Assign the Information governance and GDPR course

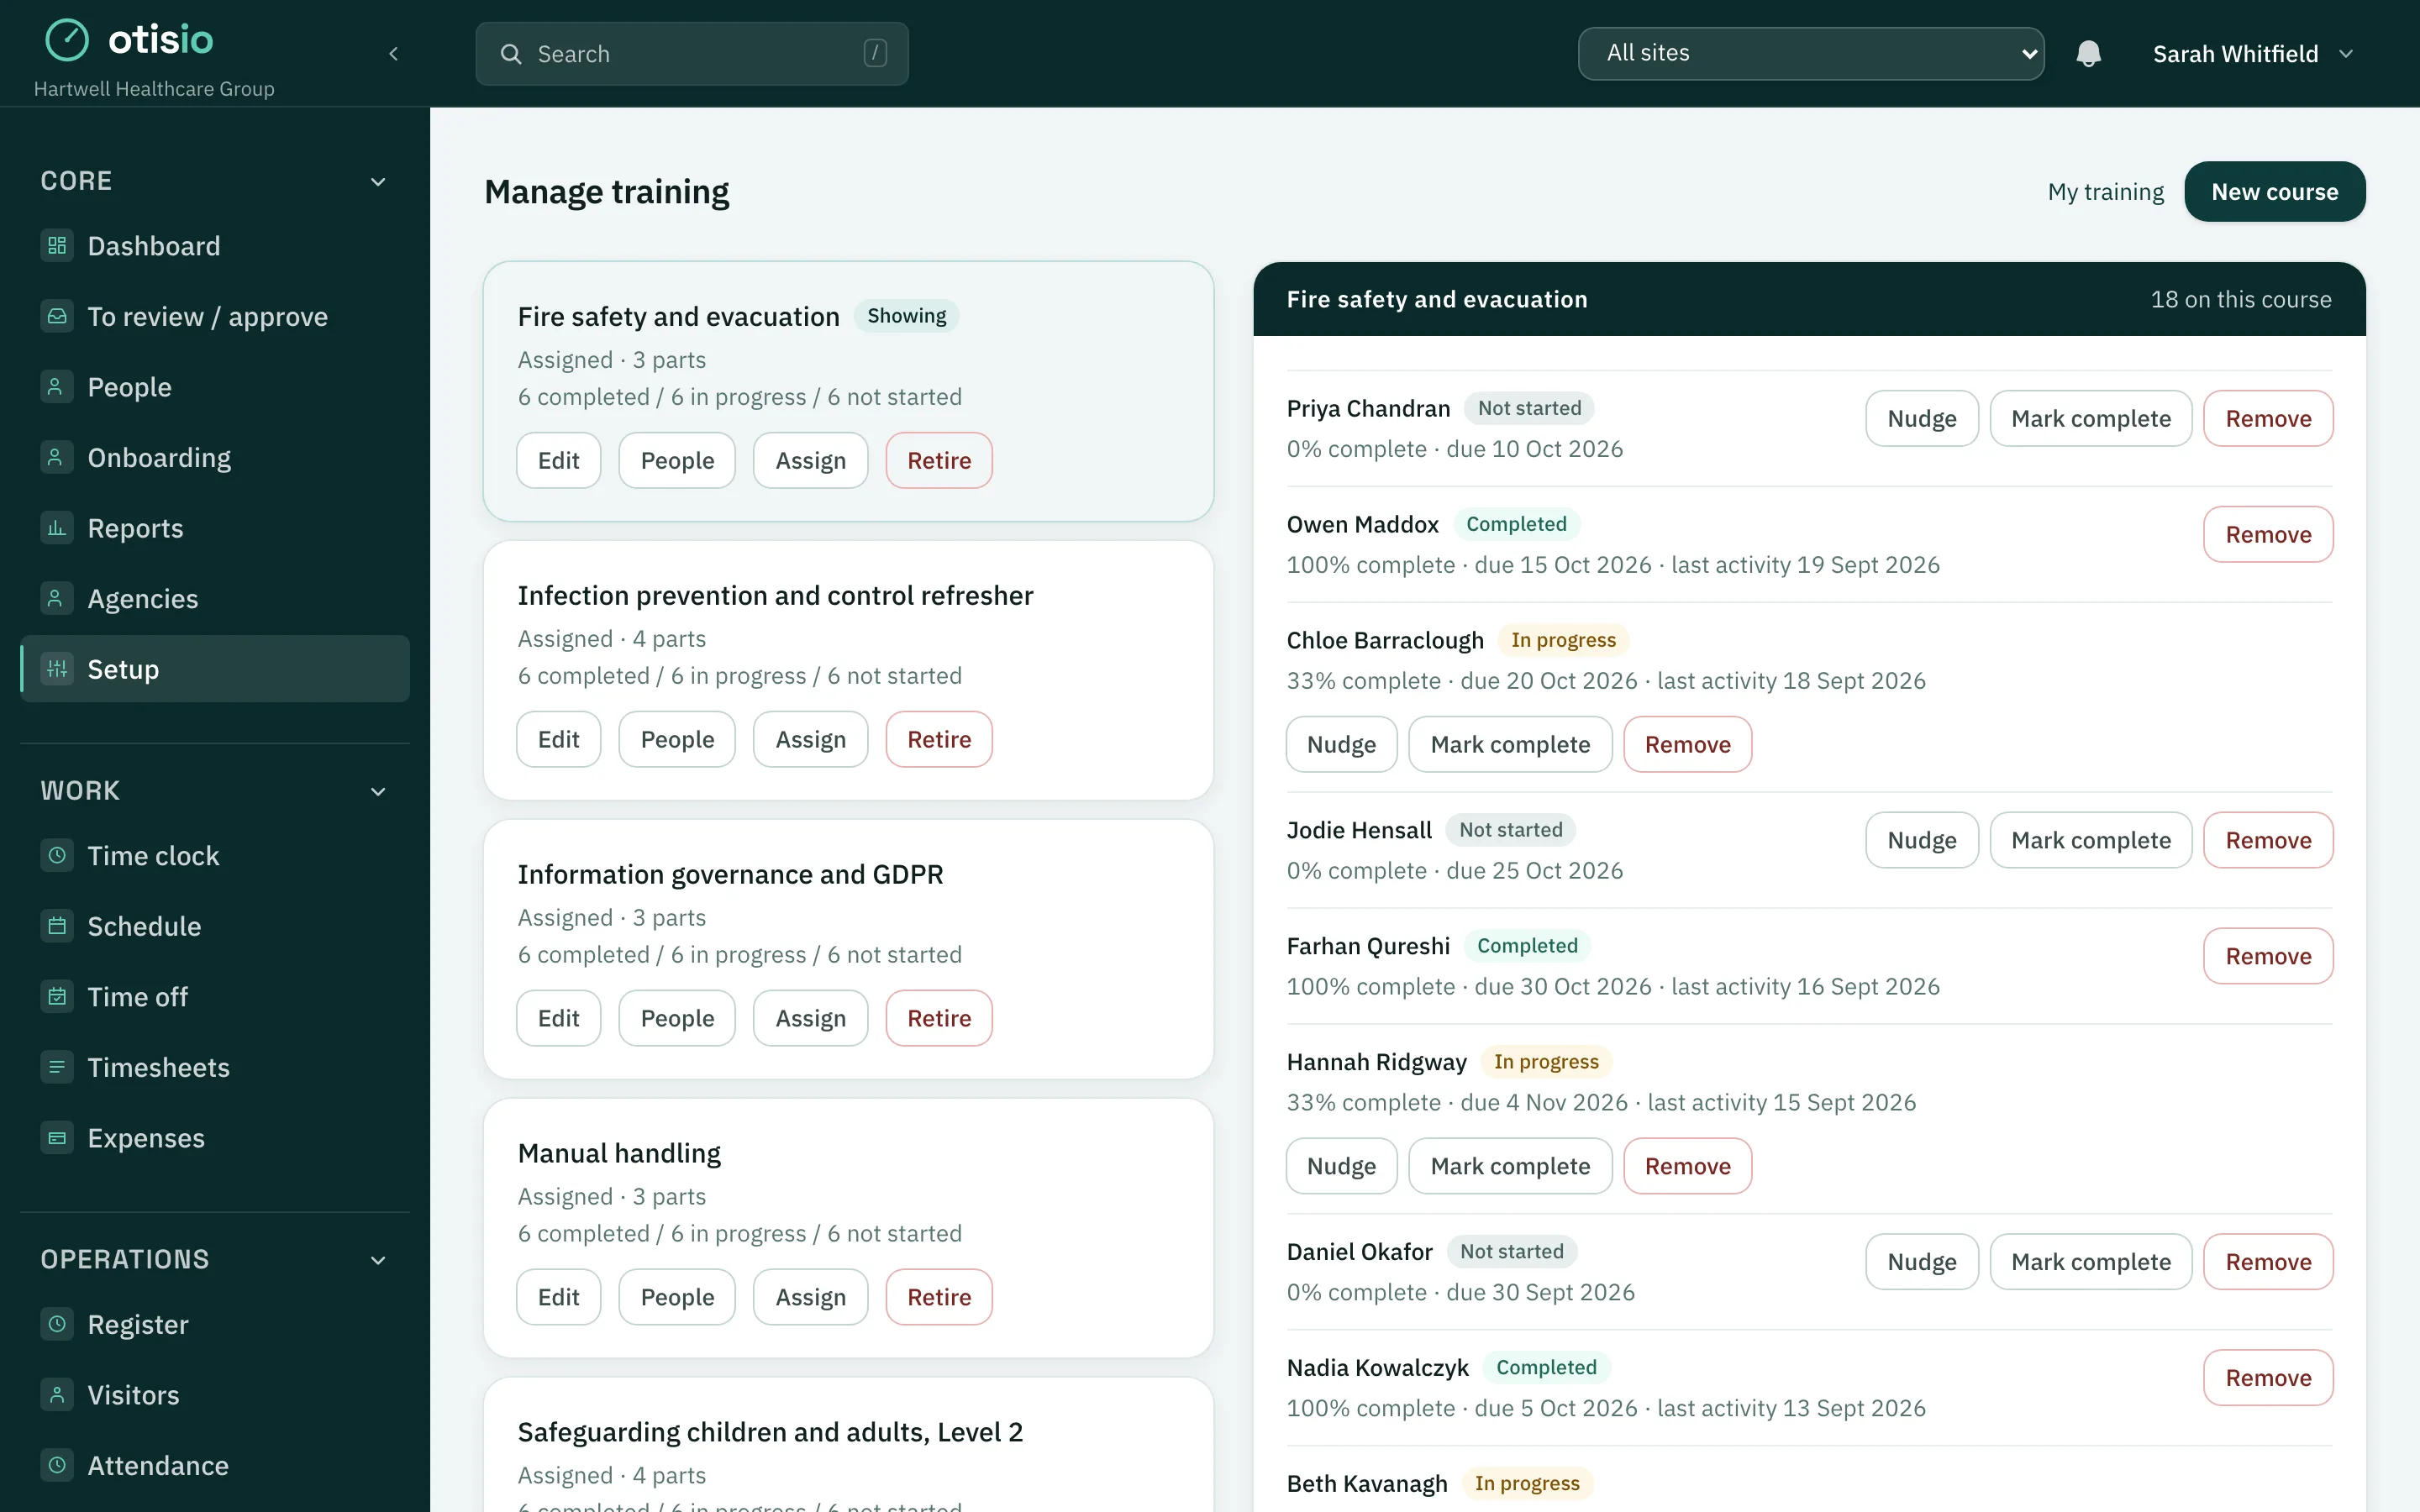coord(810,1018)
